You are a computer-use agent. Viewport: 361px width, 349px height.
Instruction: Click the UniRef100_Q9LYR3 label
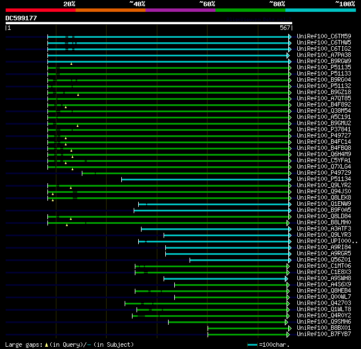324,235
